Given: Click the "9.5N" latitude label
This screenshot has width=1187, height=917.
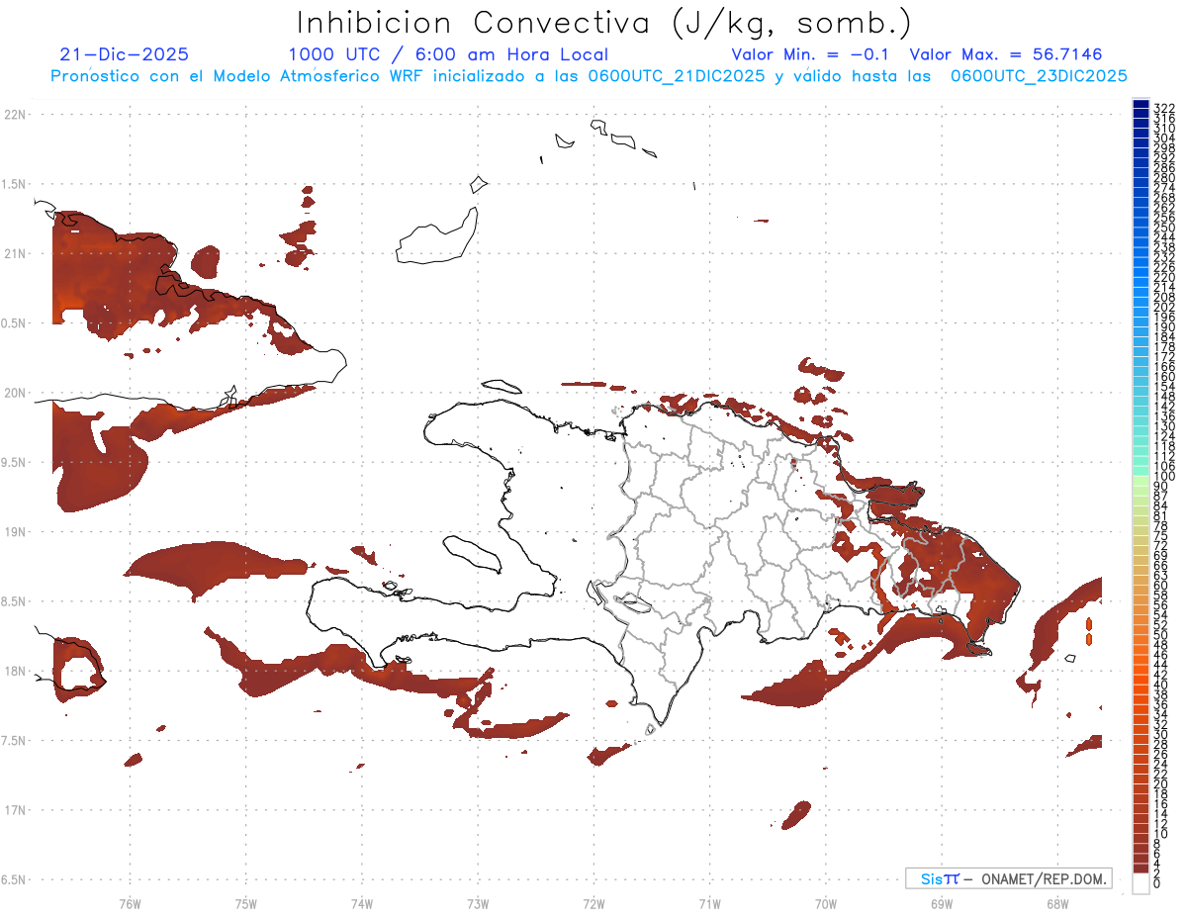Looking at the screenshot, I should [15, 462].
